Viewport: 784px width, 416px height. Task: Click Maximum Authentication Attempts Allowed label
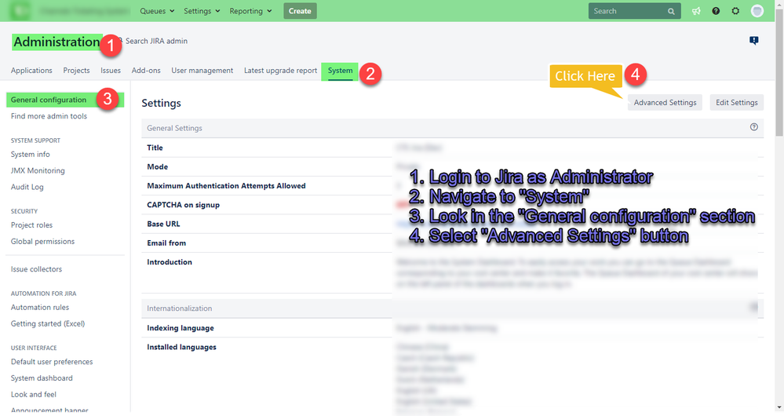[x=226, y=185]
